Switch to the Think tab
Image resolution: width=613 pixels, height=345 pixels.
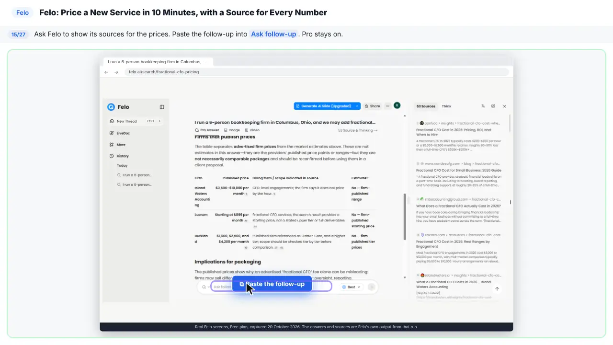[x=446, y=106]
